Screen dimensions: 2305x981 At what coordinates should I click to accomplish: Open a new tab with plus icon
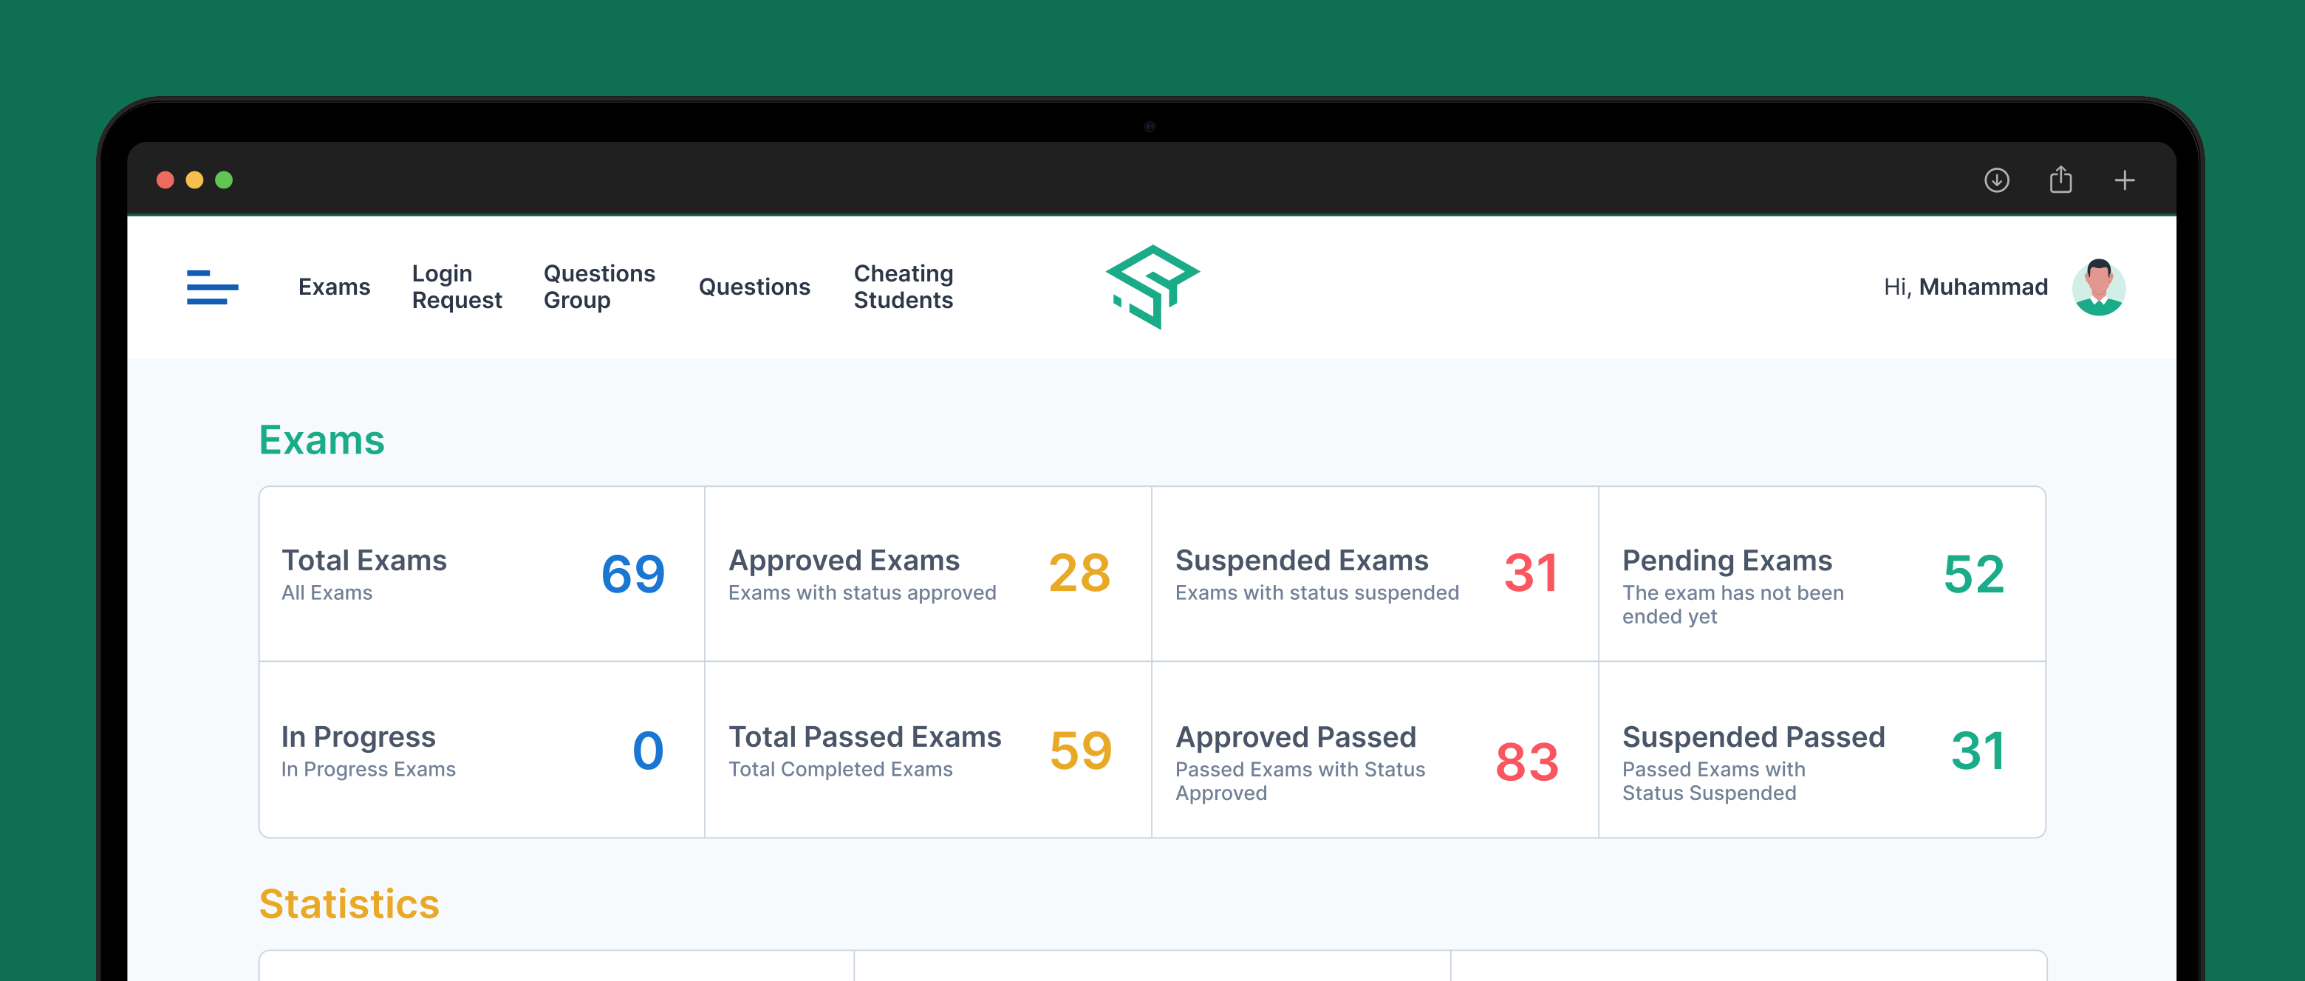coord(2124,180)
